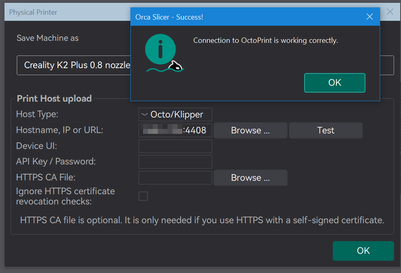
Task: Click the info icon in the success dialog
Action: (161, 49)
